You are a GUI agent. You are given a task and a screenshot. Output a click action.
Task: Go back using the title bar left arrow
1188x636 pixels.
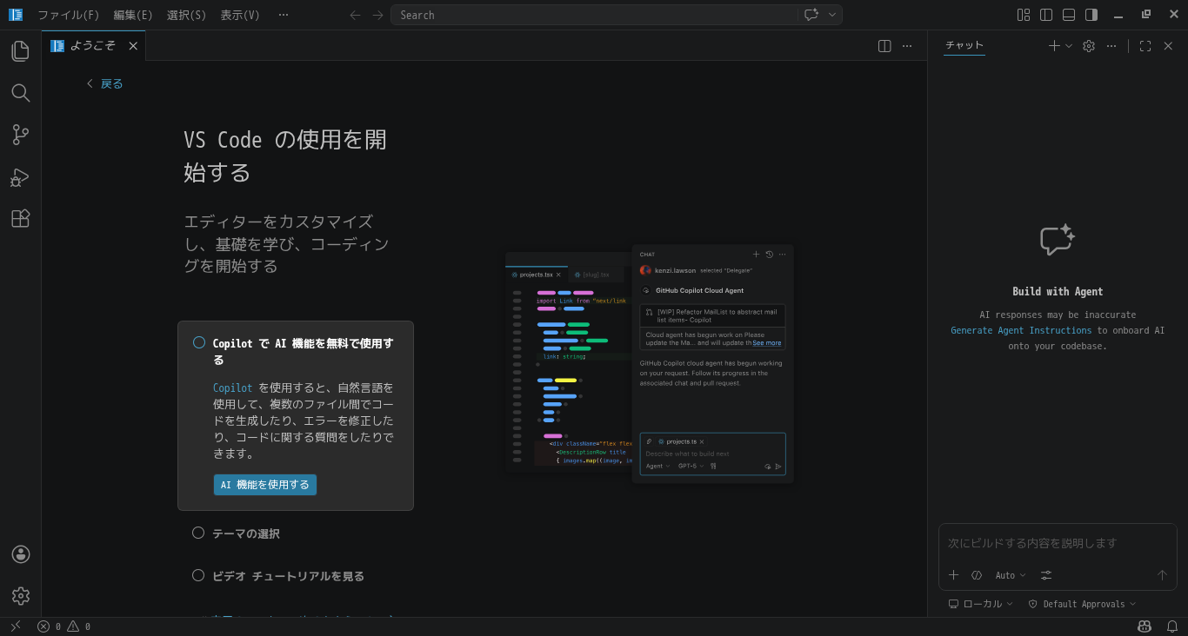[x=355, y=15]
